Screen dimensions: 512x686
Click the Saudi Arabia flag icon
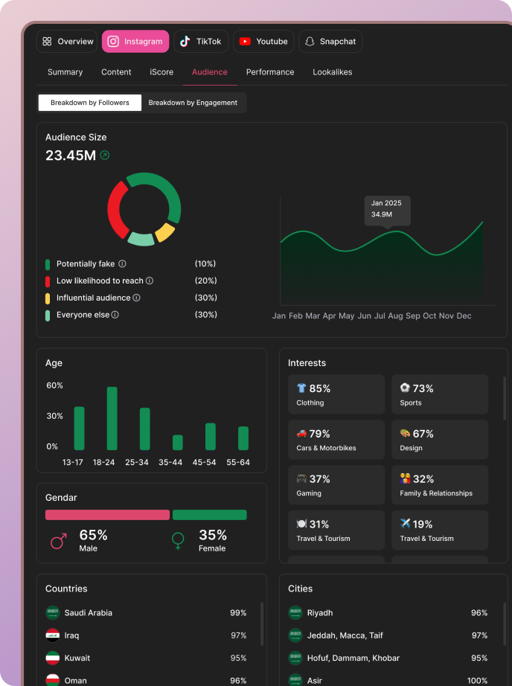point(53,612)
